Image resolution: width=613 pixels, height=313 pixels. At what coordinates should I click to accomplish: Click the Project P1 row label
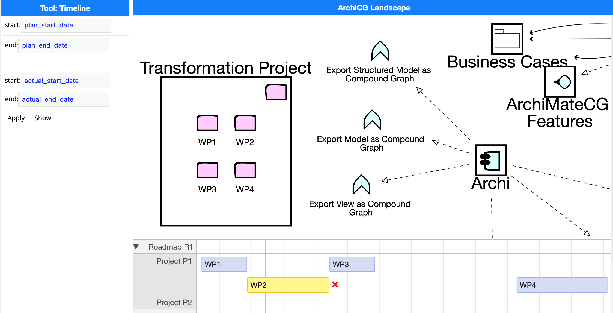point(174,261)
